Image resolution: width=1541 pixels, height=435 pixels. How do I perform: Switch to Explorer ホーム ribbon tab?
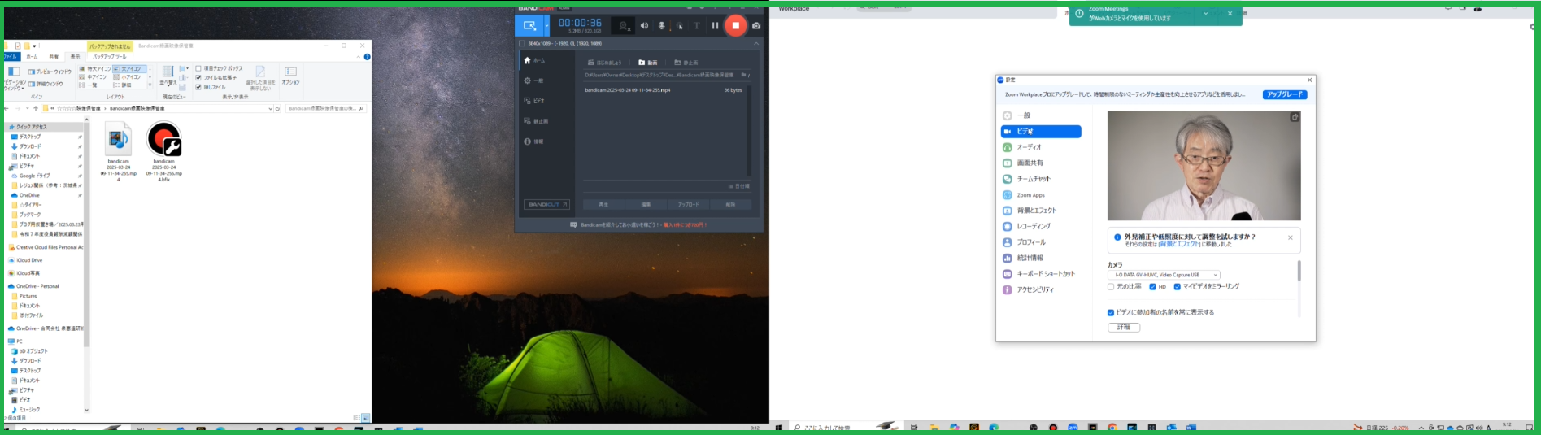pos(32,57)
